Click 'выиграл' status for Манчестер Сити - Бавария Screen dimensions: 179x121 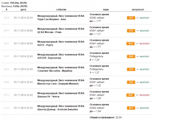(144, 82)
